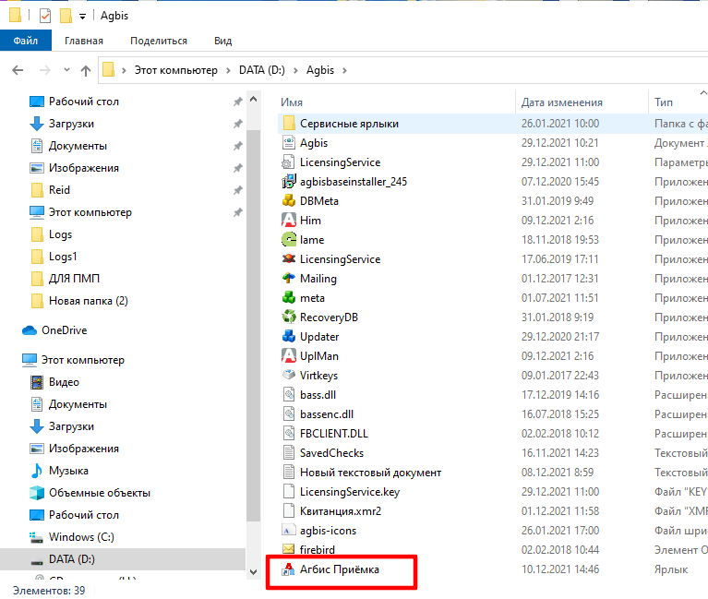Click the Properties quick access toolbar icon
Screen dimensions: 708x599
[45, 16]
